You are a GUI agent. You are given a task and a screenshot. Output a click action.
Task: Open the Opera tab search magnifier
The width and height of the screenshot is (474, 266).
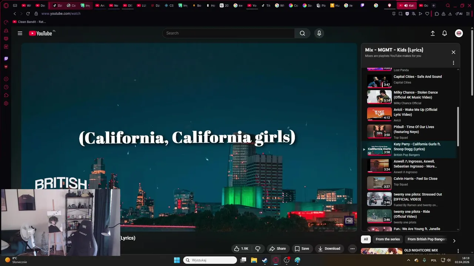point(448,6)
